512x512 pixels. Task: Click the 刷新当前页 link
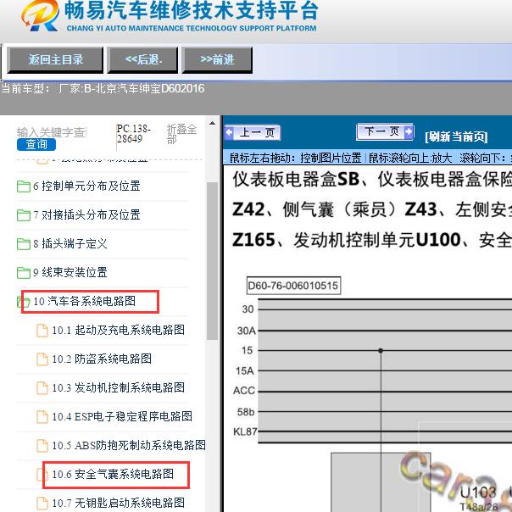click(x=456, y=136)
